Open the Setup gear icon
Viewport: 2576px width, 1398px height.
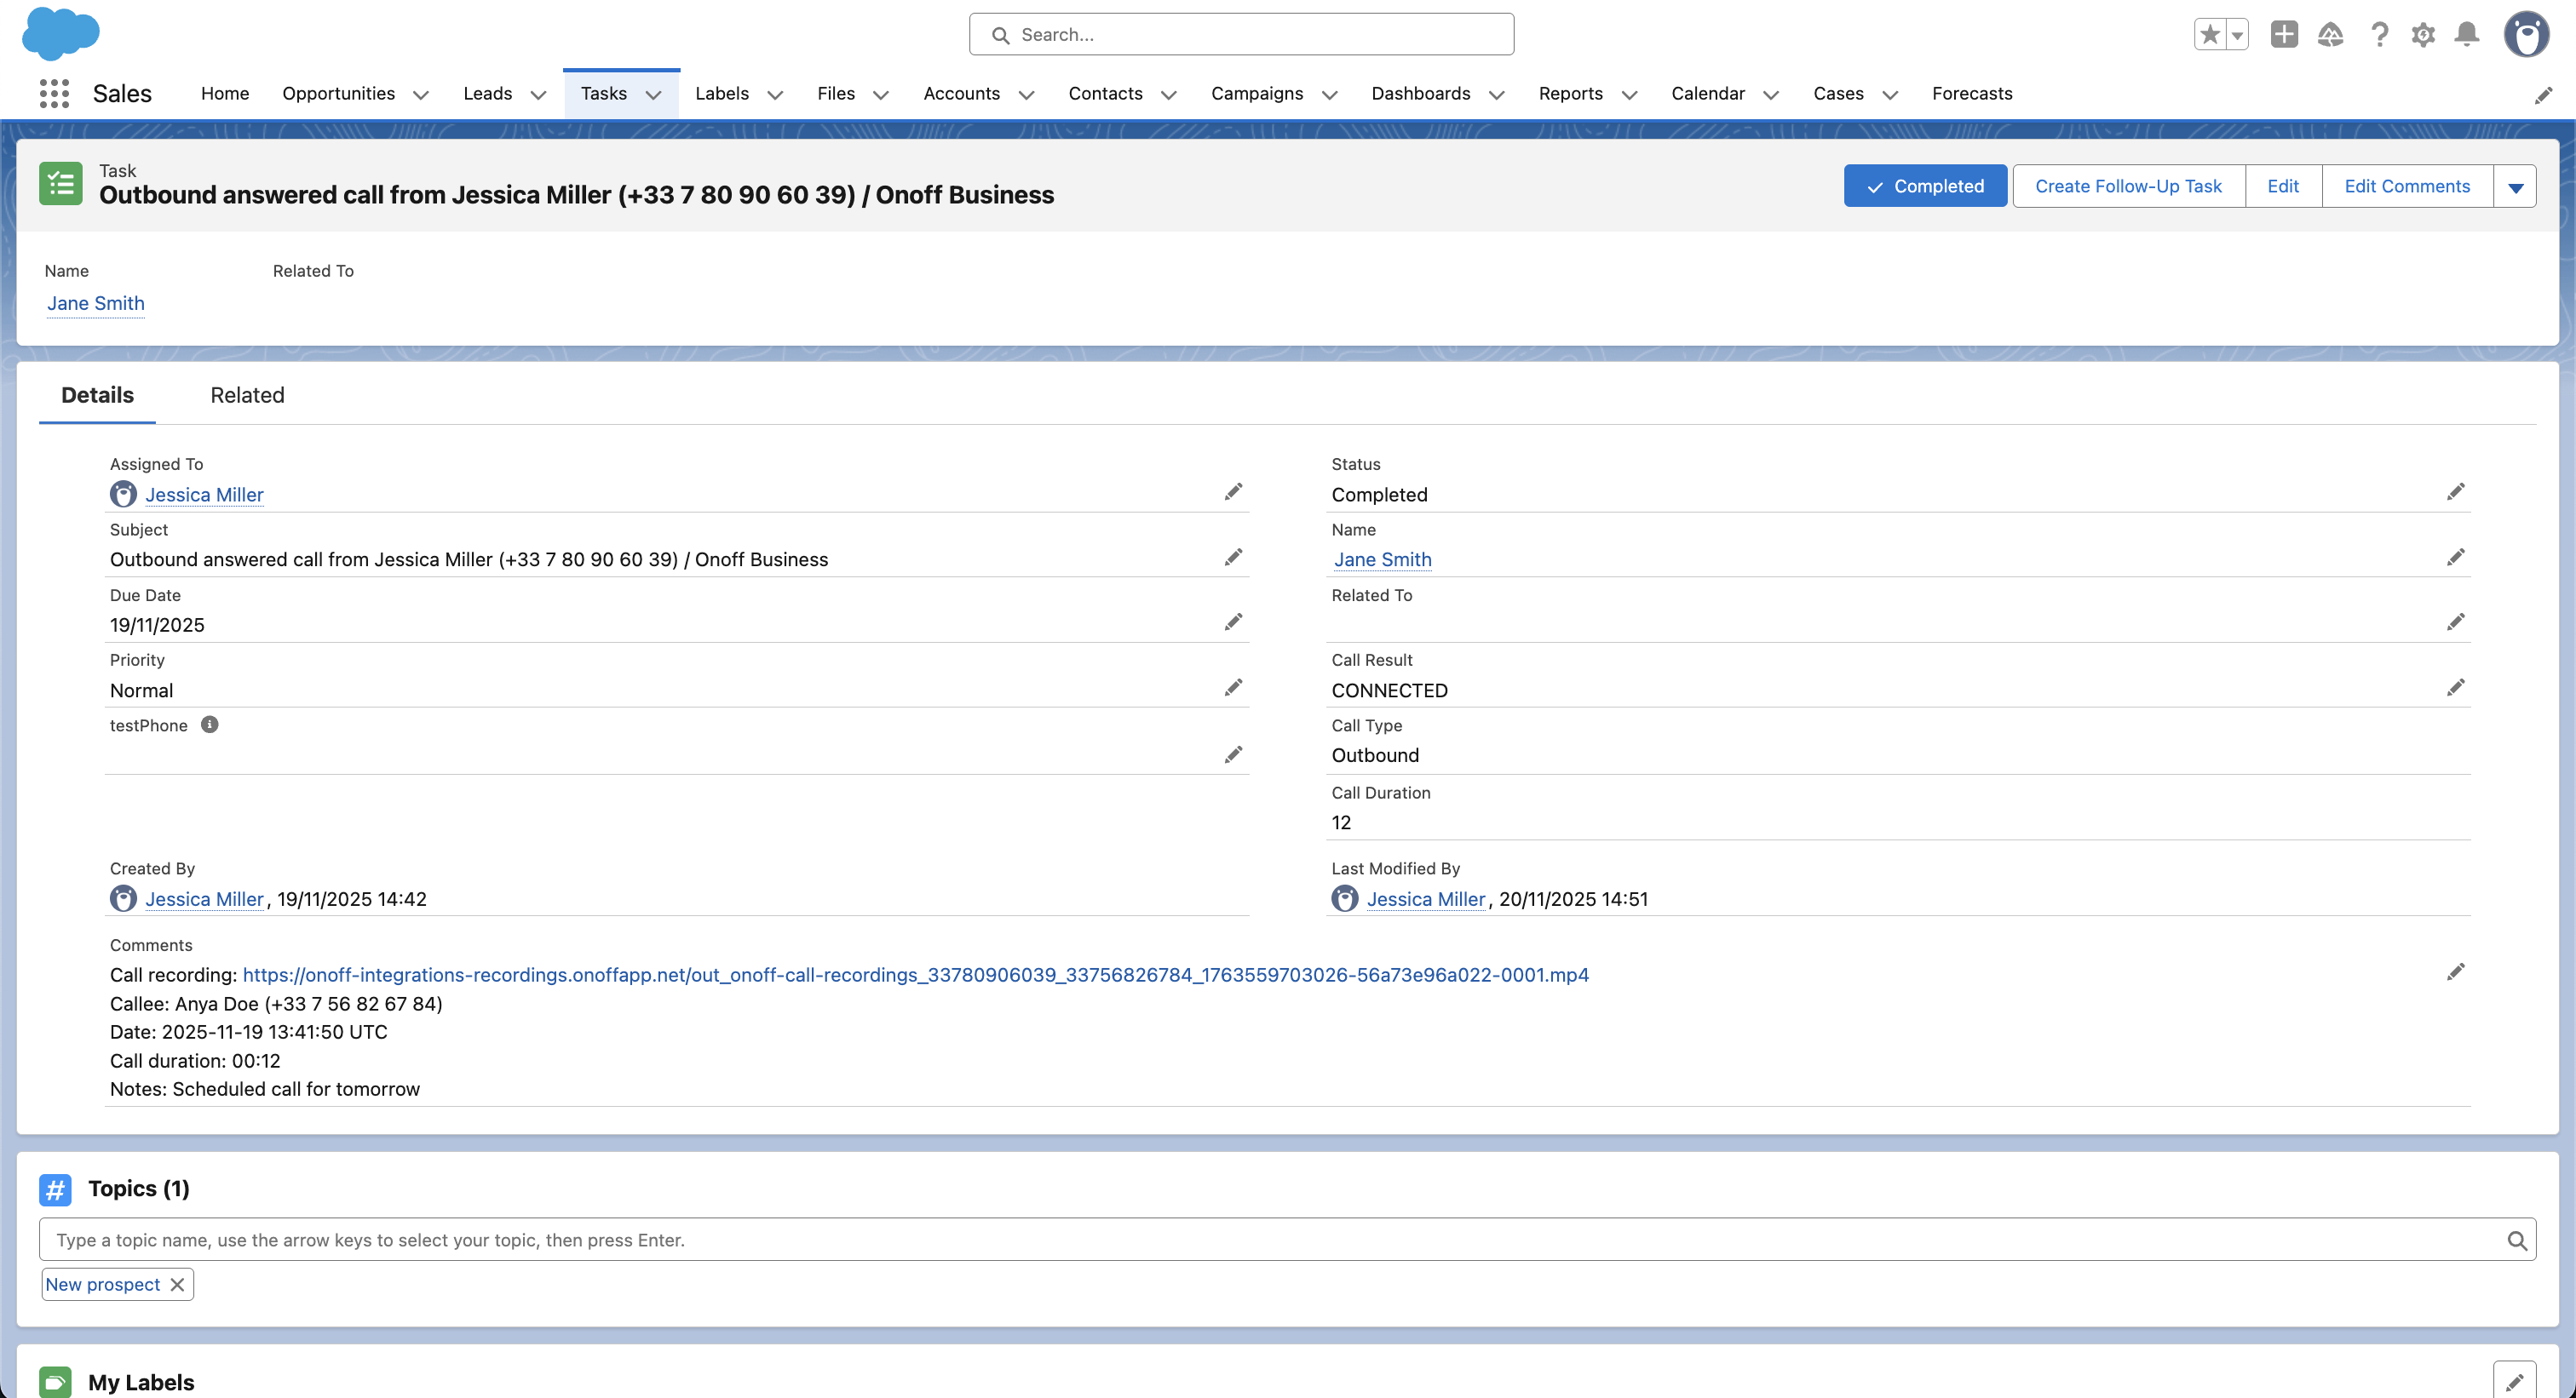pyautogui.click(x=2423, y=35)
